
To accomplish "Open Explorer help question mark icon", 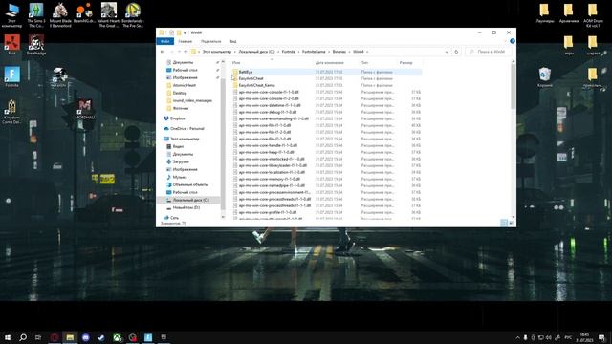I will click(513, 41).
